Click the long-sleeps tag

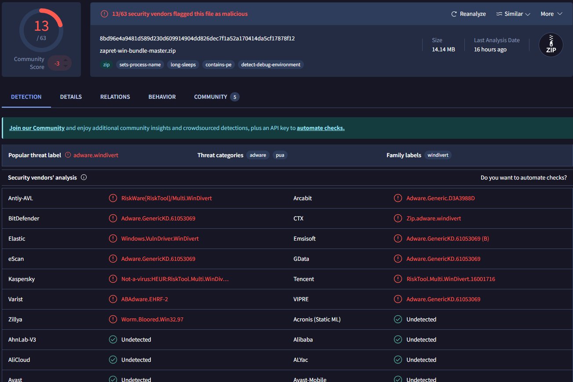[183, 65]
